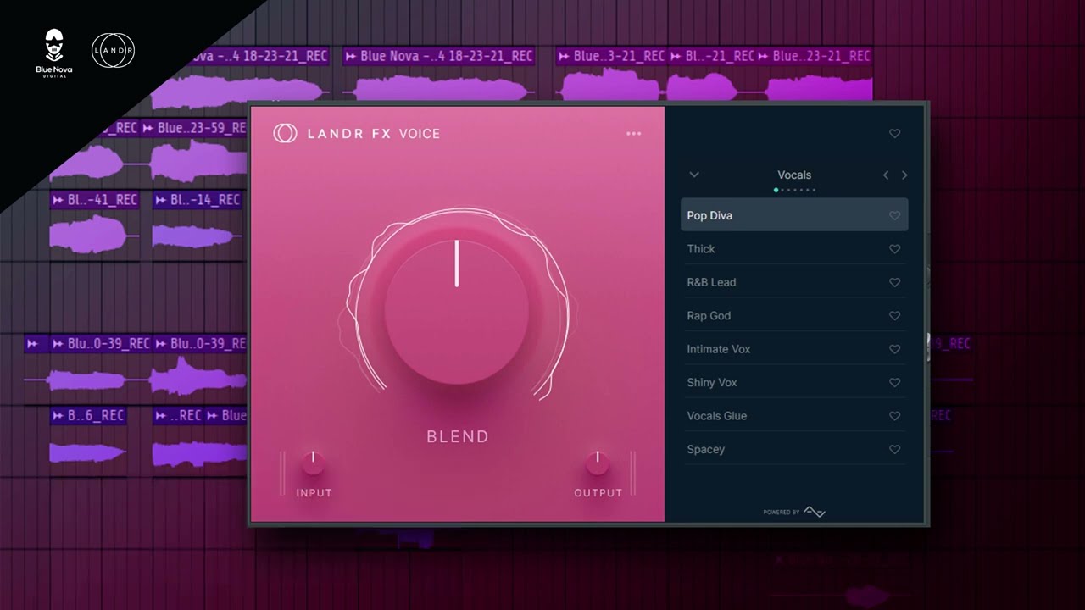Viewport: 1085px width, 610px height.
Task: Select the Bl..-41_REC audio clip header
Action: pyautogui.click(x=94, y=200)
